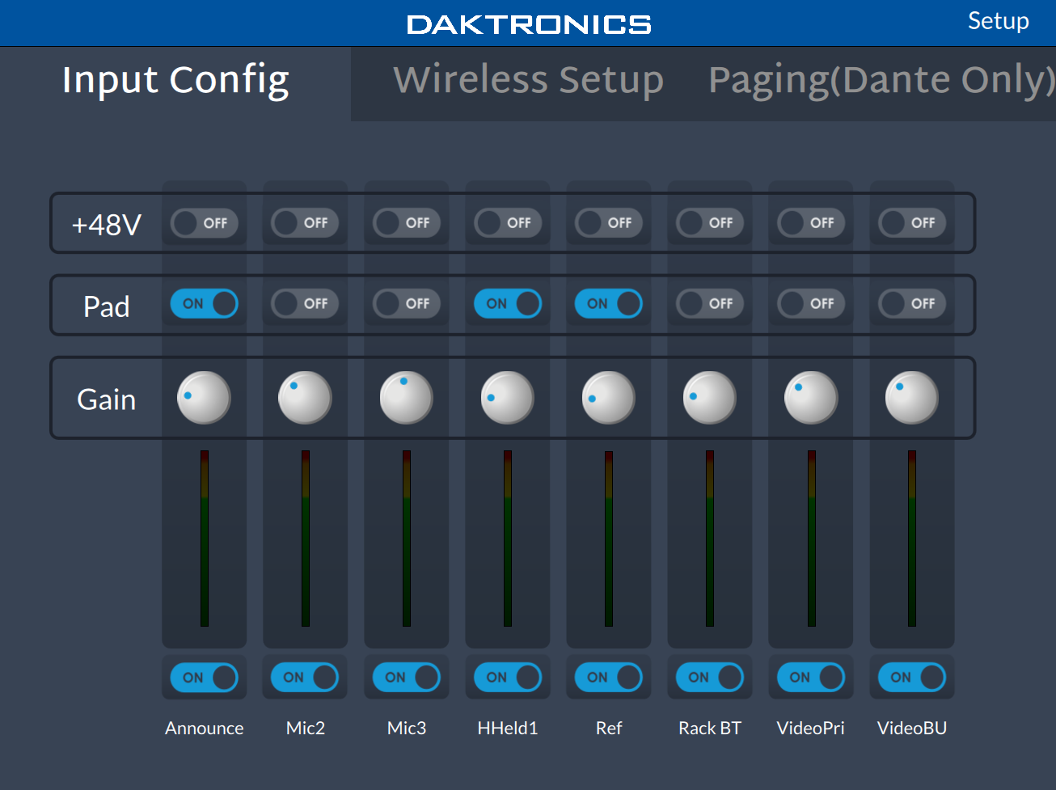This screenshot has width=1056, height=790.
Task: Disable the Pad on the Announce channel
Action: [204, 304]
